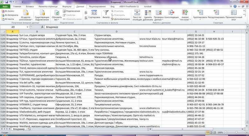Import data using Из Интернета
249x136 pixels.
point(10,15)
